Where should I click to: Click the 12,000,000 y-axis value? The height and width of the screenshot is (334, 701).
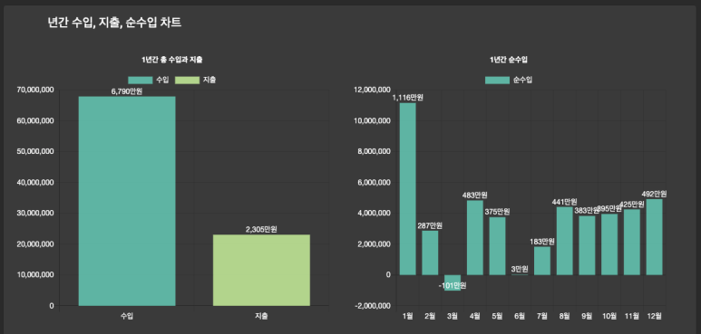(373, 91)
